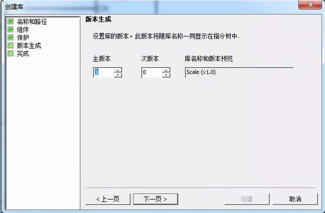Click the Scale (v1.0) preview box
Image resolution: width=325 pixels, height=213 pixels.
tap(239, 72)
